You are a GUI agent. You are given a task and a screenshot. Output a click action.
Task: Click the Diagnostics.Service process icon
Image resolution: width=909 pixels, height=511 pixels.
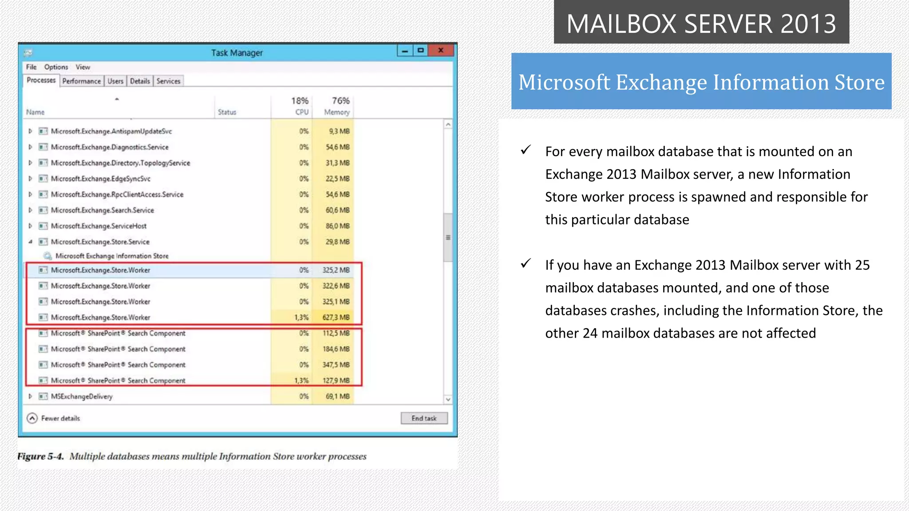click(x=43, y=147)
